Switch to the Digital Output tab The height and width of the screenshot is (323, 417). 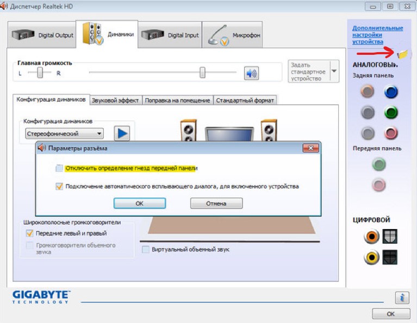pyautogui.click(x=42, y=35)
